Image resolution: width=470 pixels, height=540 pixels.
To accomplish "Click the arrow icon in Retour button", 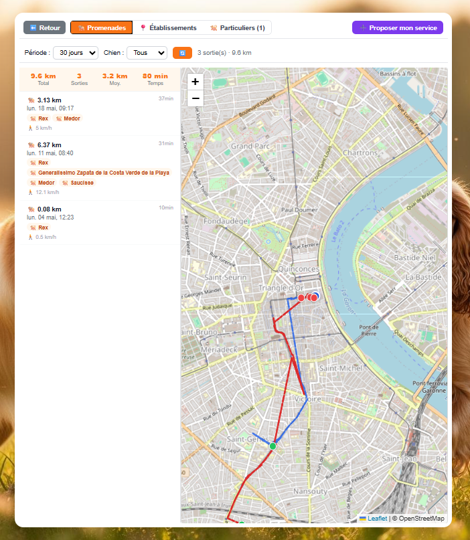I will [33, 28].
